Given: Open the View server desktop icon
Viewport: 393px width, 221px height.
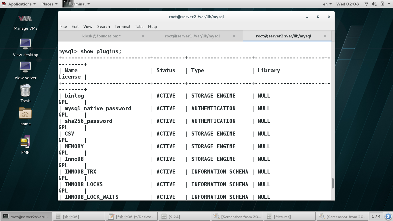Looking at the screenshot, I should click(x=25, y=71).
